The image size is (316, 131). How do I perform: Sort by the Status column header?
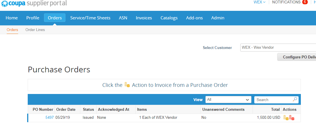(x=88, y=110)
